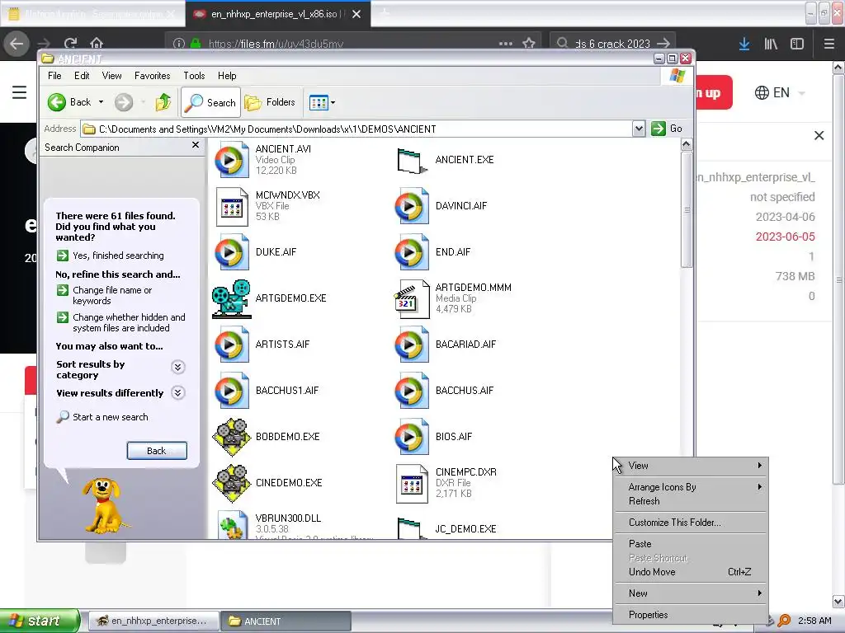Go up one folder level in Explorer
This screenshot has height=633, width=845.
(163, 101)
